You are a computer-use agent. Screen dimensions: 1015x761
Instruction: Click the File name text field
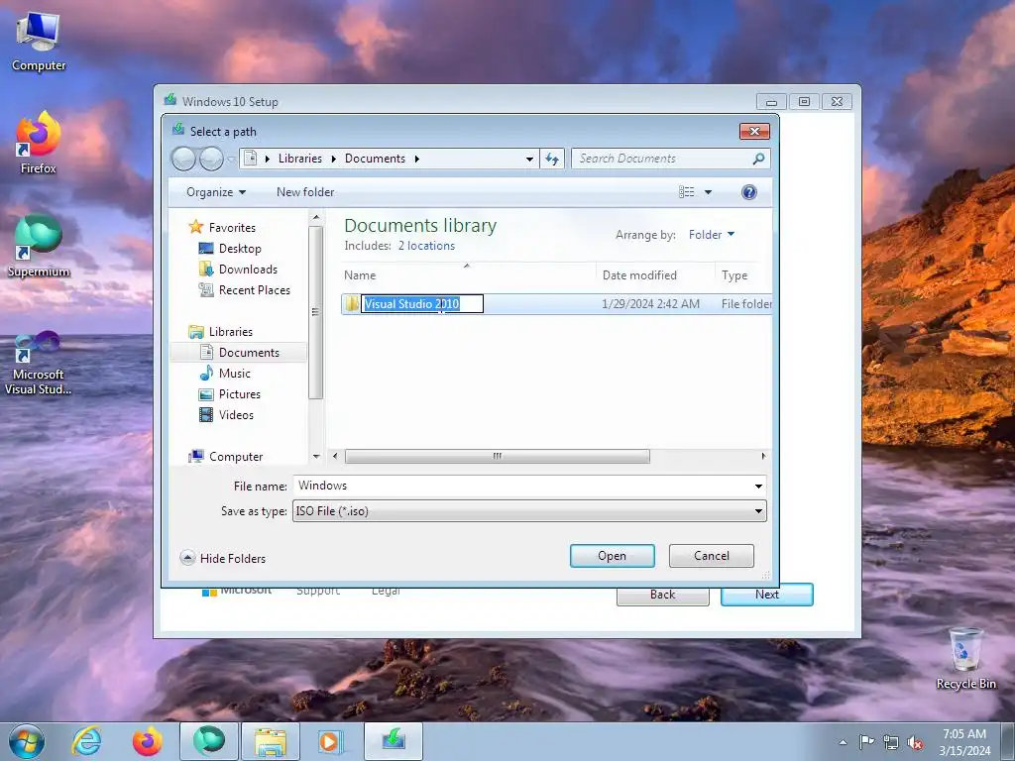pyautogui.click(x=521, y=486)
